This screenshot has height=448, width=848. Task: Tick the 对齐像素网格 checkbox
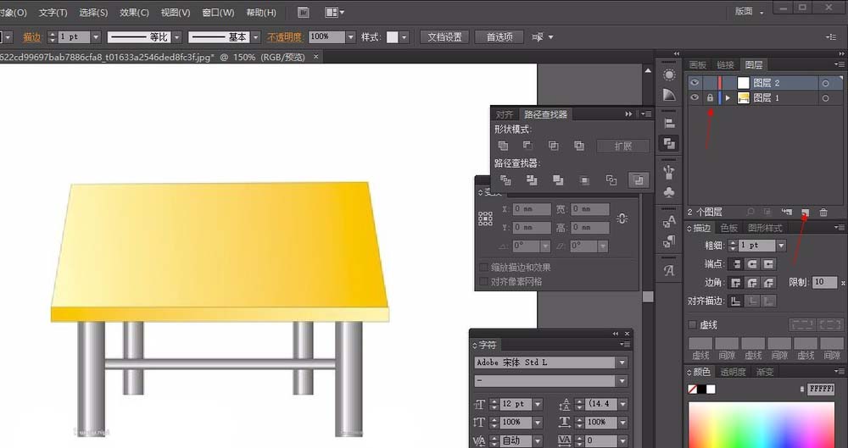(x=484, y=281)
